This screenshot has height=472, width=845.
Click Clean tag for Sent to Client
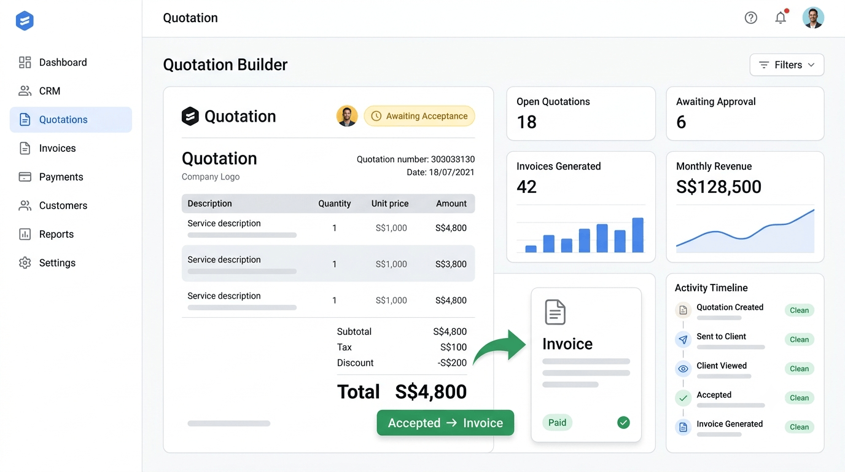pos(799,339)
